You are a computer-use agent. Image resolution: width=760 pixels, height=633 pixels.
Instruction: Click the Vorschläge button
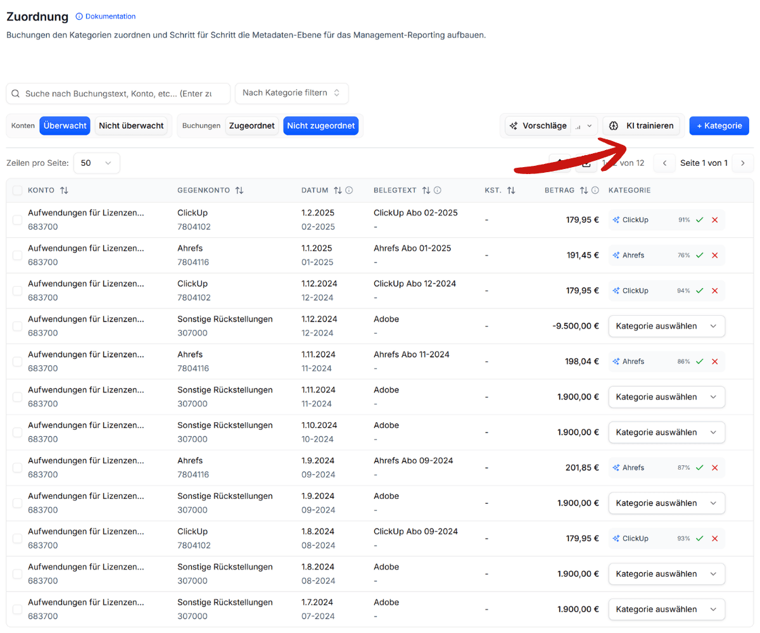538,126
